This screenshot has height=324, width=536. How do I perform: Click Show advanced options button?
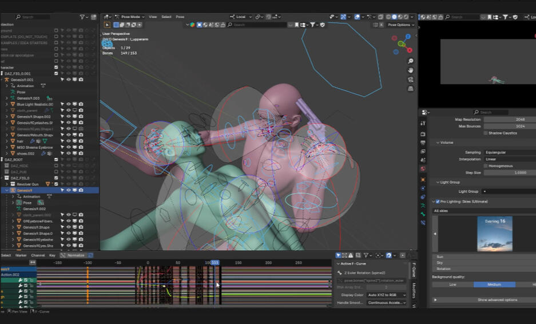(x=497, y=300)
